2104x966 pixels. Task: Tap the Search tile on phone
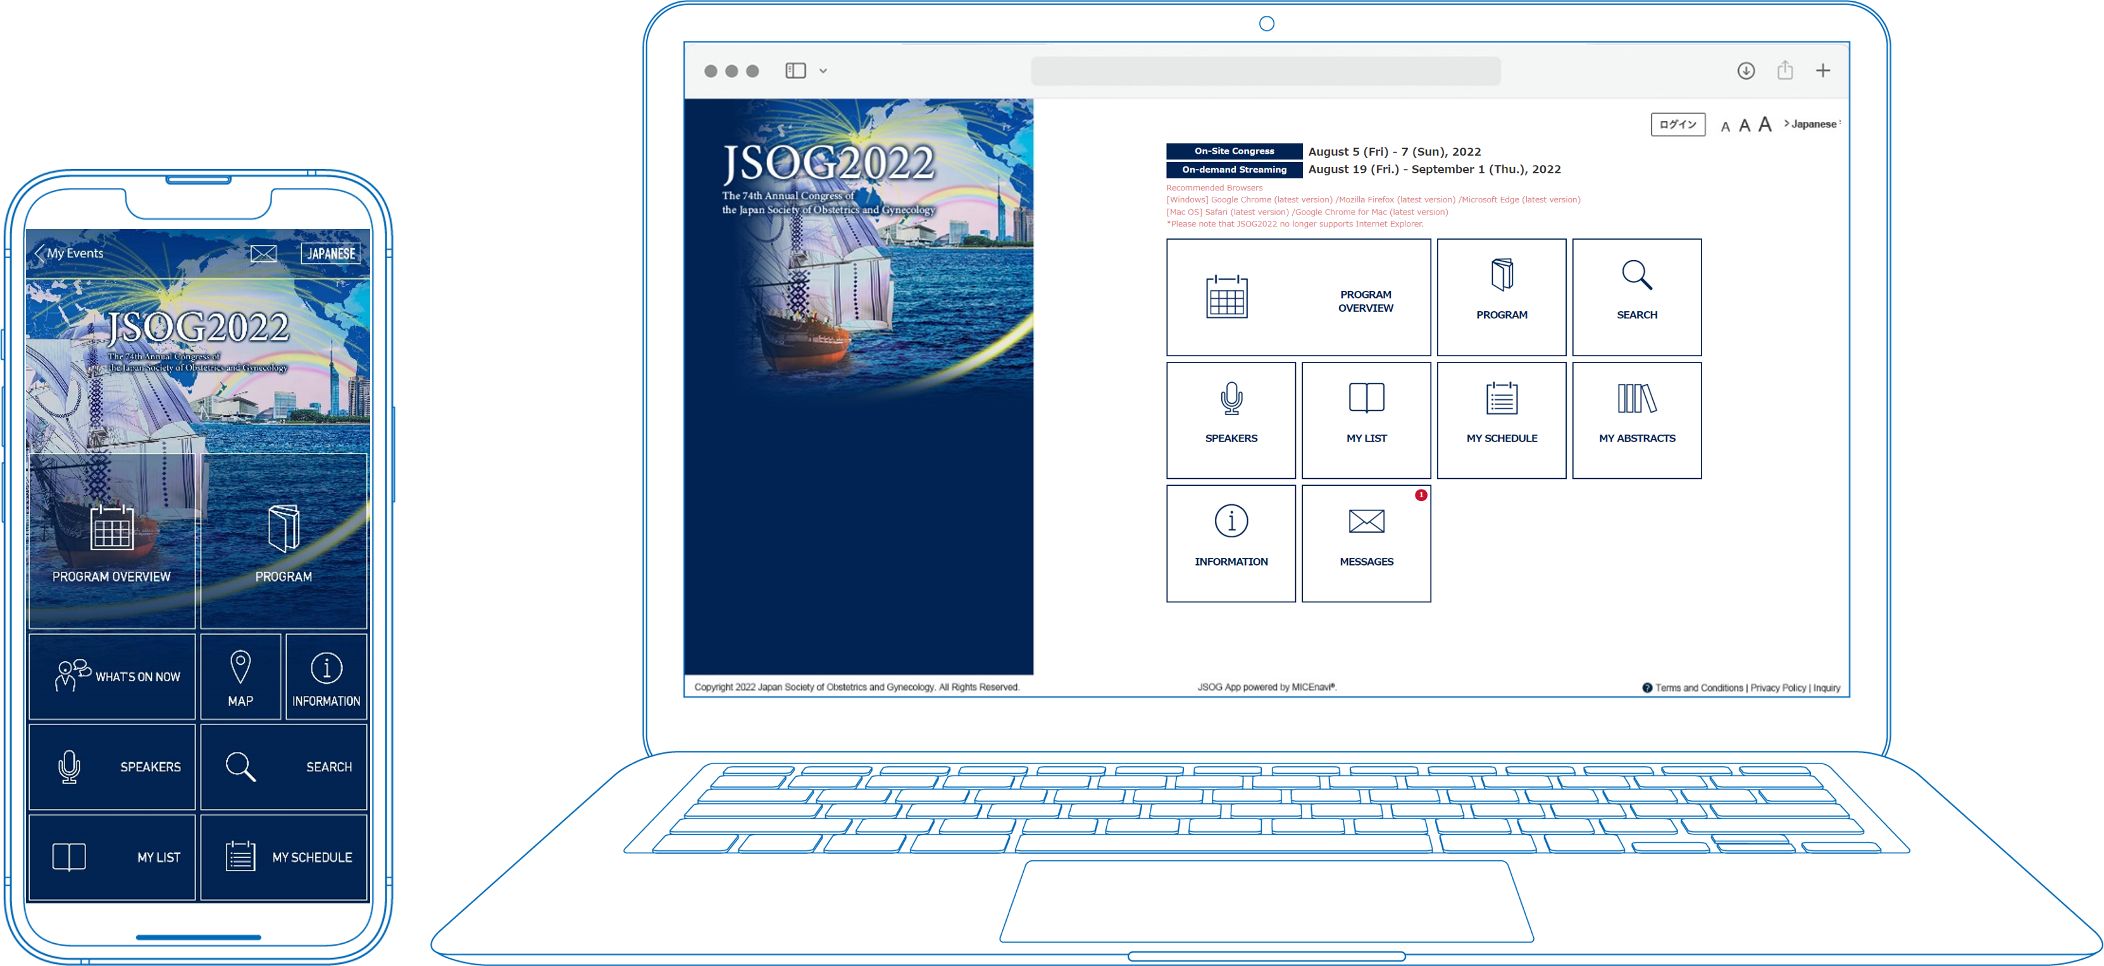point(283,766)
